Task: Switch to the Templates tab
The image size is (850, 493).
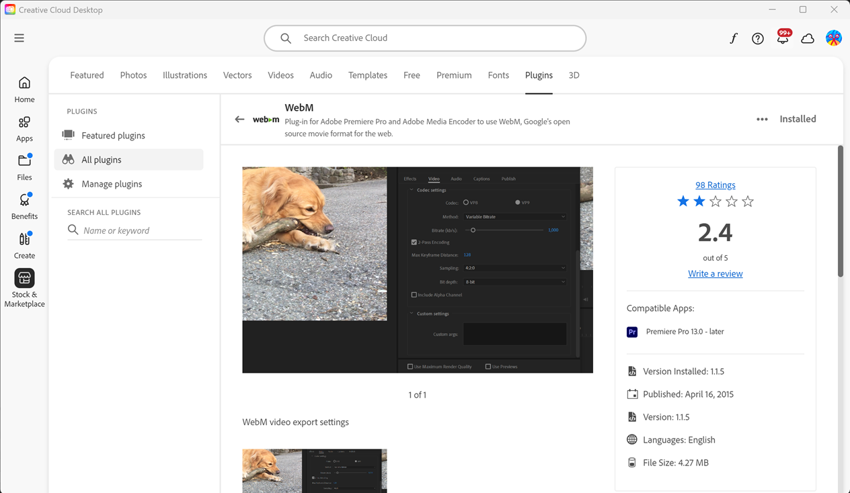Action: click(368, 75)
